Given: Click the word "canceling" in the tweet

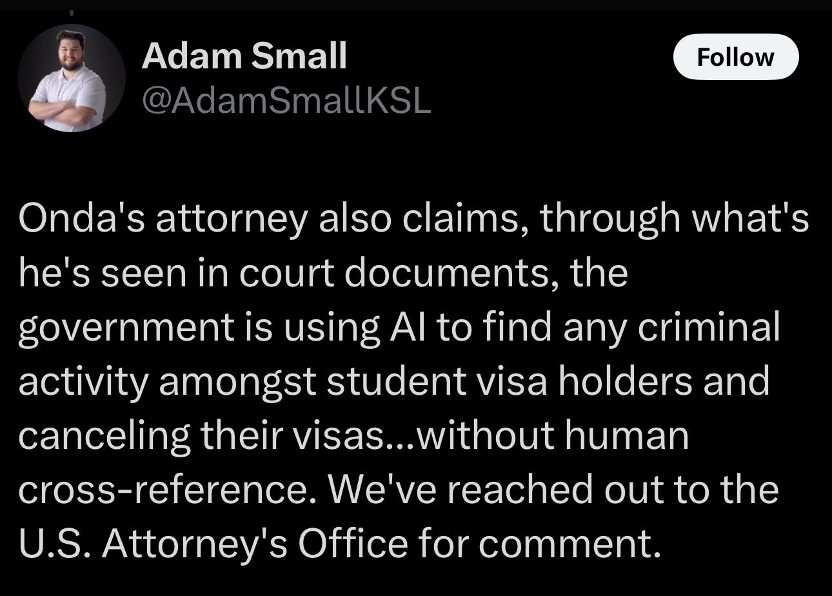Looking at the screenshot, I should click(104, 437).
